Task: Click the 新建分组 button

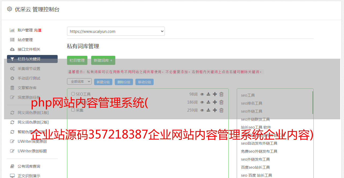Action: coord(103,82)
